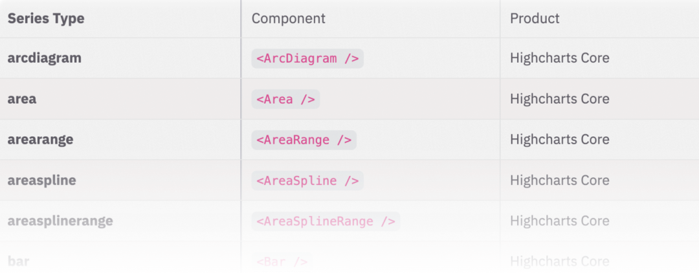Click the <AreaSplineRange /> component code tag
The width and height of the screenshot is (699, 273).
tap(326, 222)
